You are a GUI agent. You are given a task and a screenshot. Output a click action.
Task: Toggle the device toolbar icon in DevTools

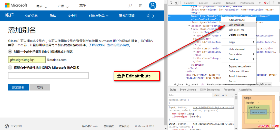point(177,3)
